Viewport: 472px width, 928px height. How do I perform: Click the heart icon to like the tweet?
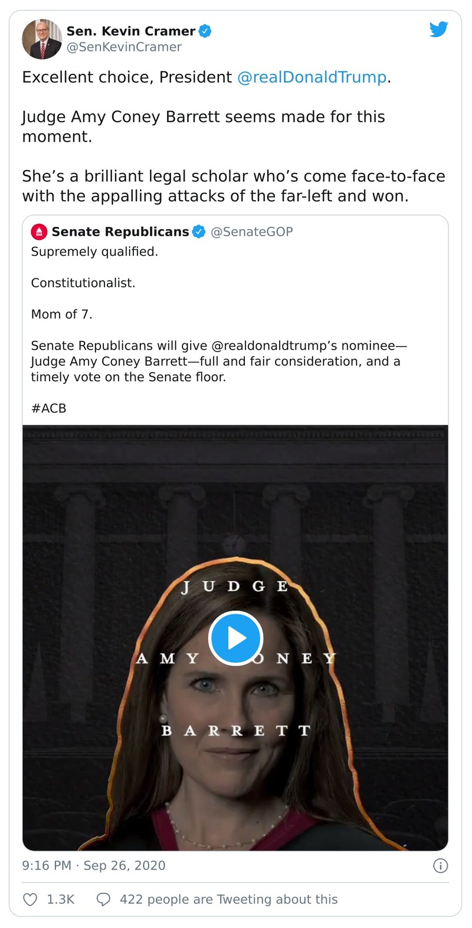click(x=29, y=900)
